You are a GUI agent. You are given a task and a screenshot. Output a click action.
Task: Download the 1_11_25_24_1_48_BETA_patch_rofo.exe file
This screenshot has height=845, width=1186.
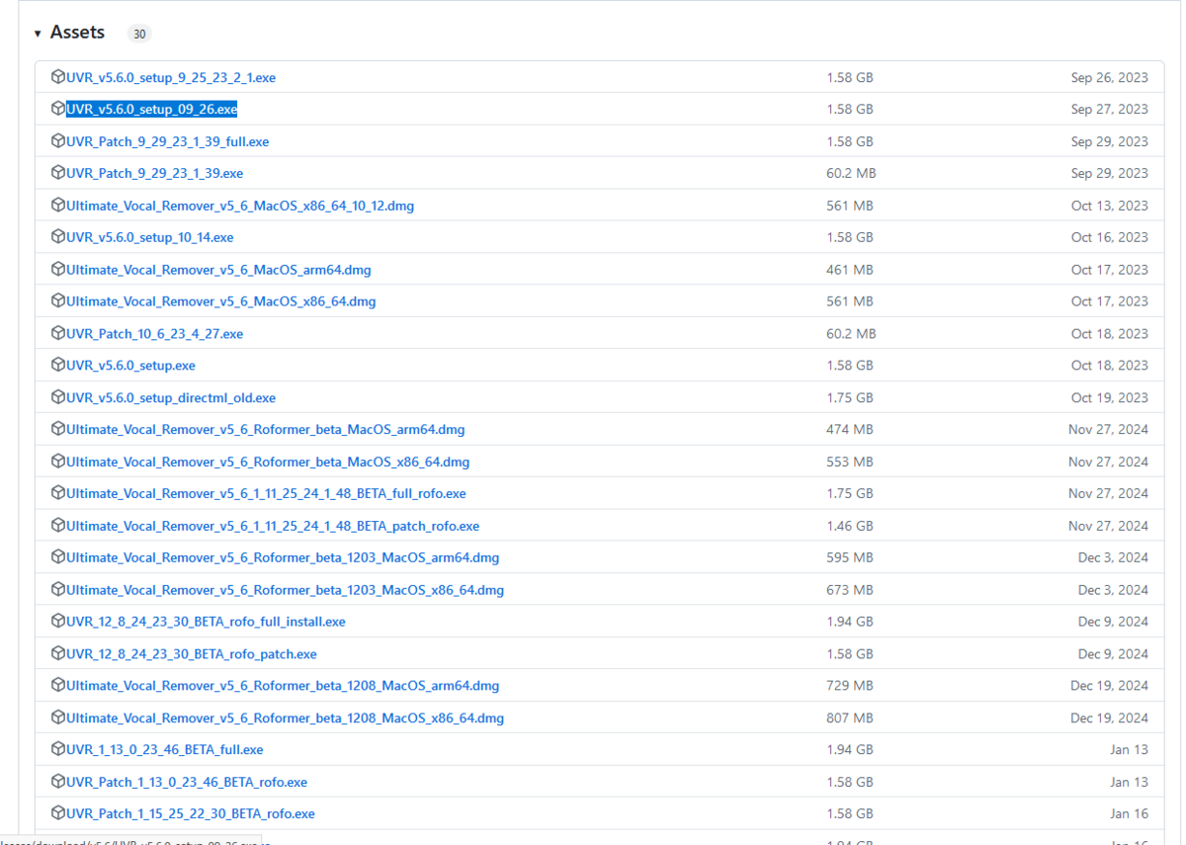[273, 526]
